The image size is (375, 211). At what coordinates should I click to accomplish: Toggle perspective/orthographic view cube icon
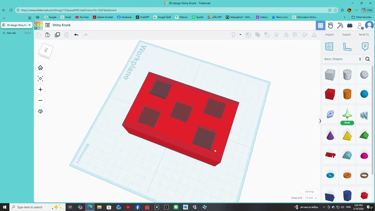40,111
